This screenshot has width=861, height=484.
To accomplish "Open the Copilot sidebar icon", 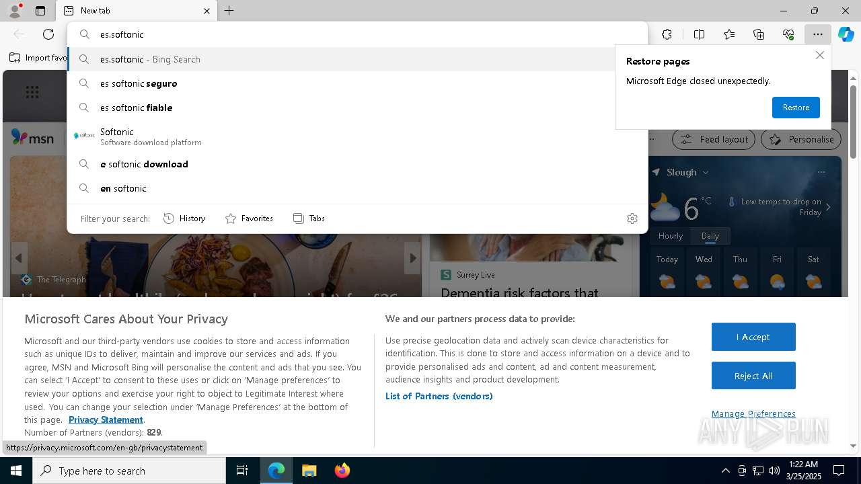I will pyautogui.click(x=846, y=34).
